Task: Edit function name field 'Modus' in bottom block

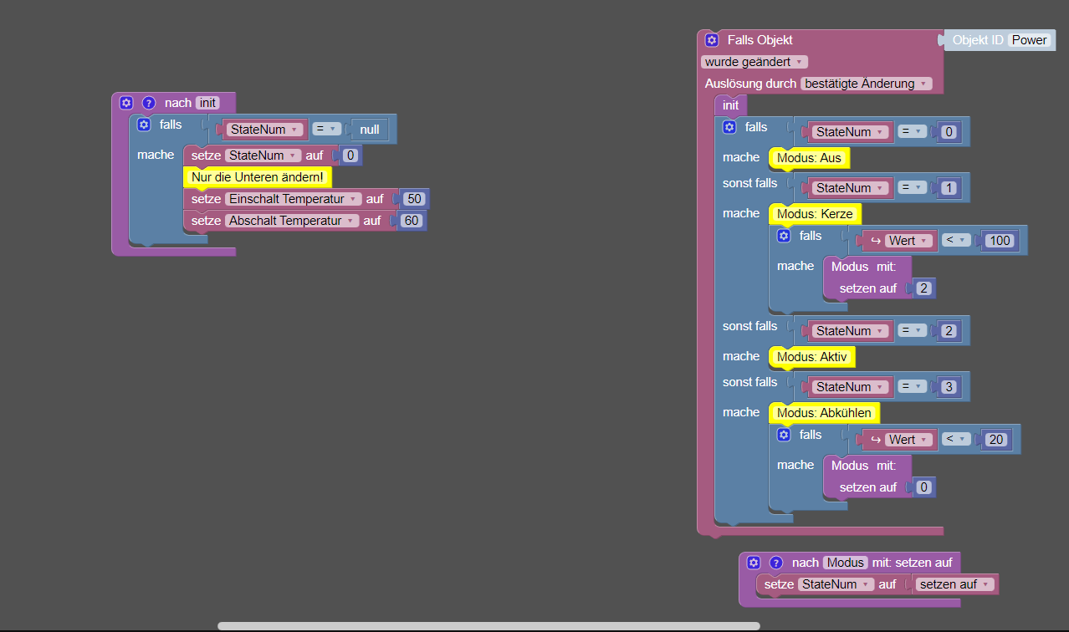Action: (x=844, y=563)
